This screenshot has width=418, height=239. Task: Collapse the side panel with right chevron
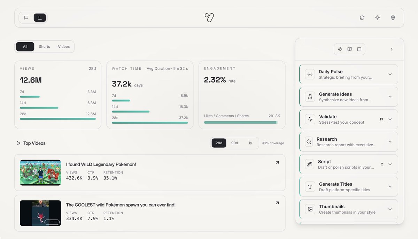(392, 49)
